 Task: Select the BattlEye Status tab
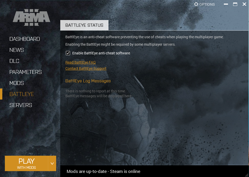pyautogui.click(x=84, y=25)
